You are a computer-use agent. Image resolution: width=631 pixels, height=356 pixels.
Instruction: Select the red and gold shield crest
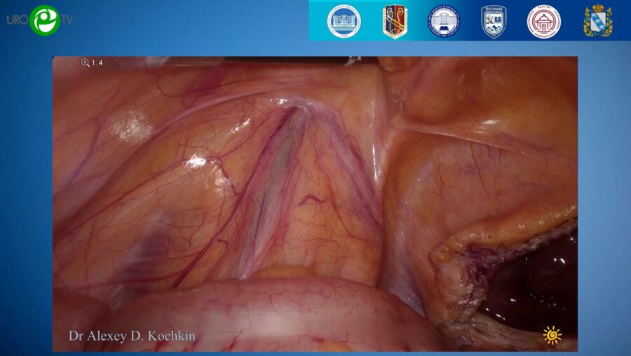coord(394,21)
